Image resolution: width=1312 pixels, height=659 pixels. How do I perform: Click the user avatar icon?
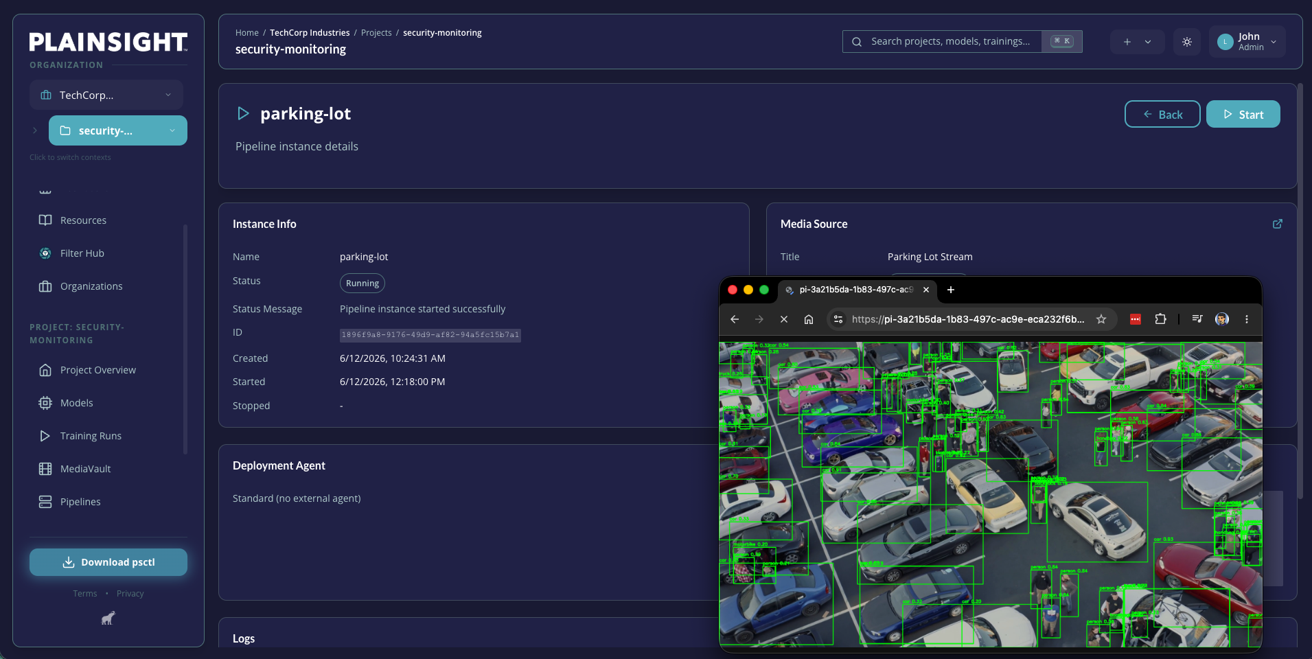1225,42
